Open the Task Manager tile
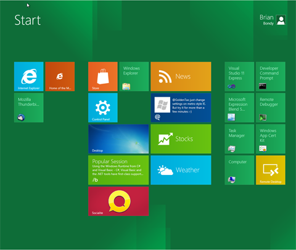Viewport: 296px width, 250px height. point(239,139)
